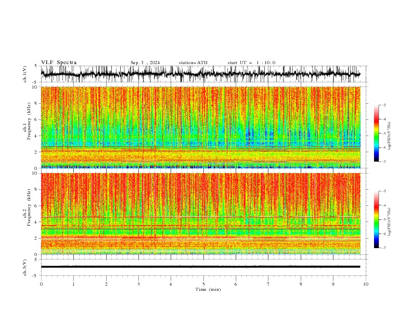Screen dimensions: 412x319
Task: Click time axis tick label '0'
Action: 41,284
